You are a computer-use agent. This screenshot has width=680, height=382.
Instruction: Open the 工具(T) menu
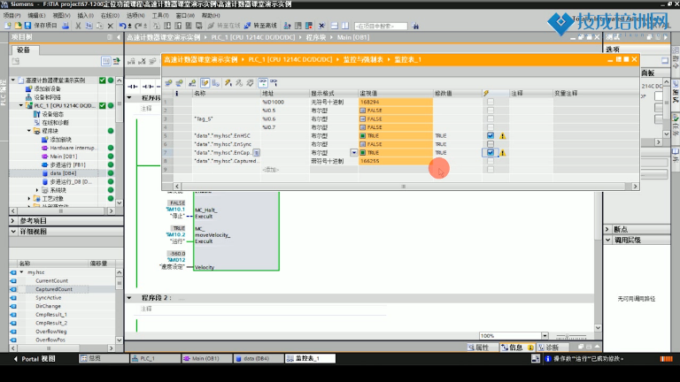[160, 16]
